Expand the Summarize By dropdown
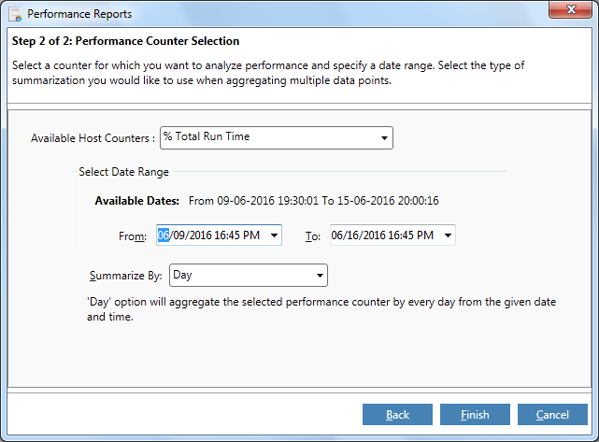 320,276
